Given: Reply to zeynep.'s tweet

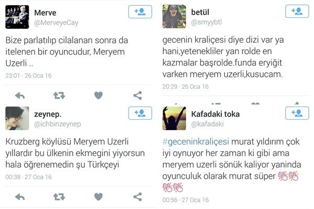Looking at the screenshot, I should click(x=20, y=197).
